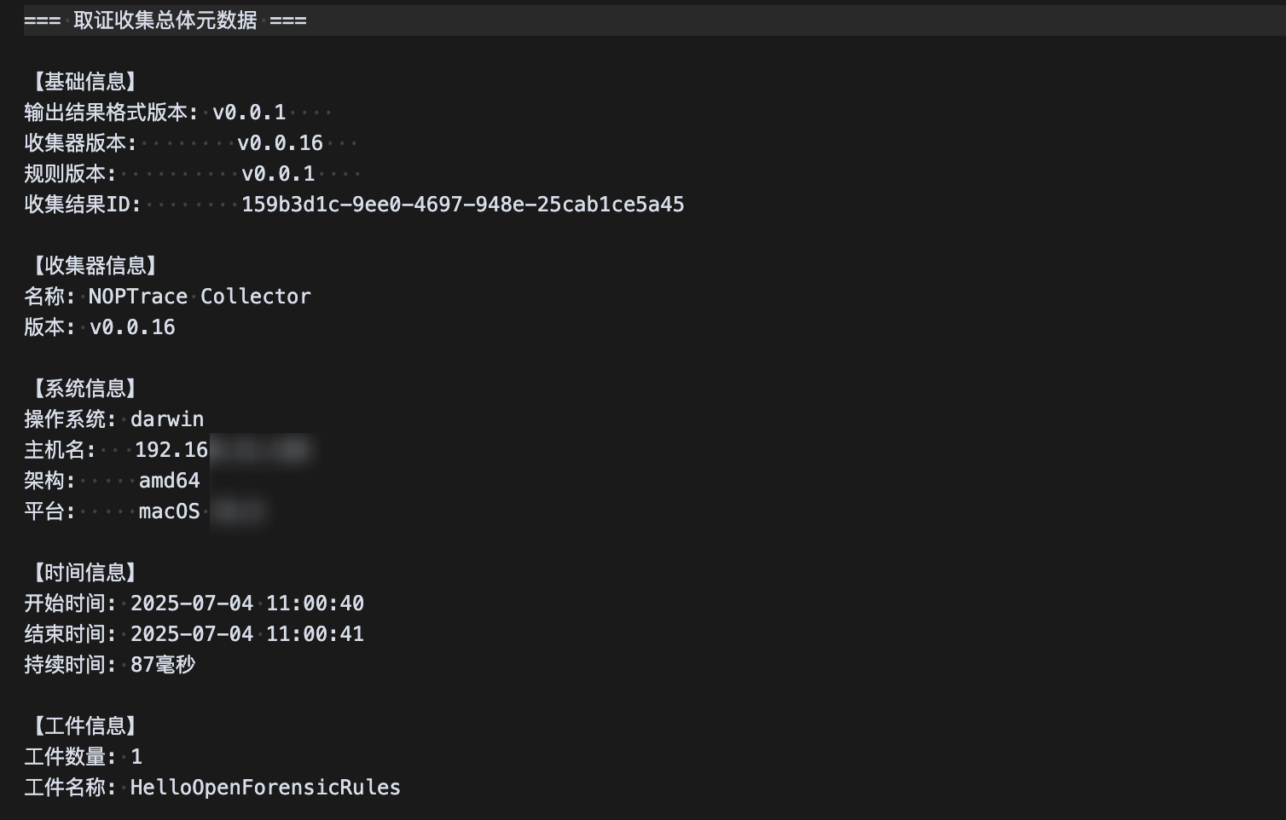This screenshot has width=1286, height=820.
Task: Click the 版本: v0.0.16 line under collector info
Action: [100, 327]
